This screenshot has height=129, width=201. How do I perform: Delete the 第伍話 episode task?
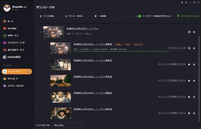(x=194, y=113)
